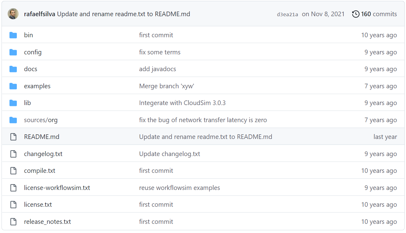Open the 'Integerate with CloudSim 3.0.3' commit
Viewport: 406px width, 233px height.
183,103
